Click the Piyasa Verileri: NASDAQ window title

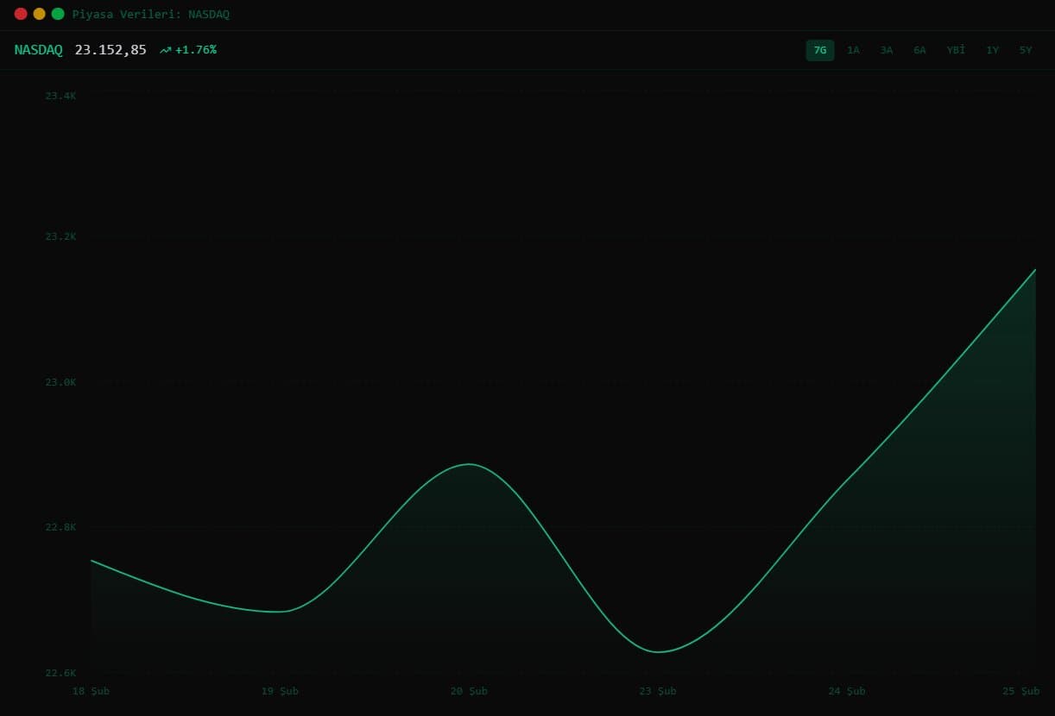(151, 14)
